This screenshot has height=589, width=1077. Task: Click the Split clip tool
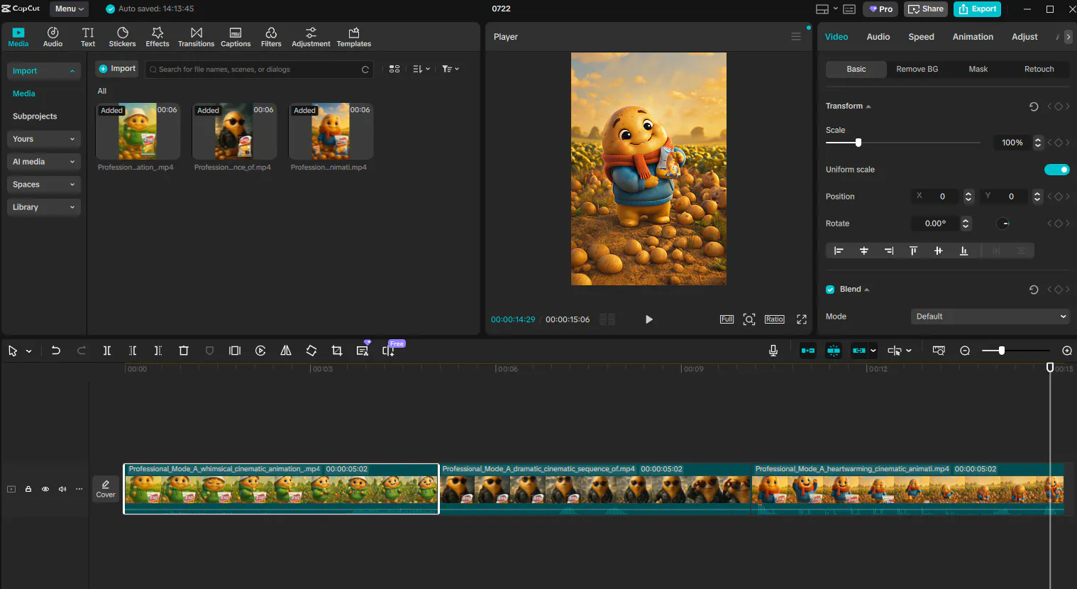[107, 351]
